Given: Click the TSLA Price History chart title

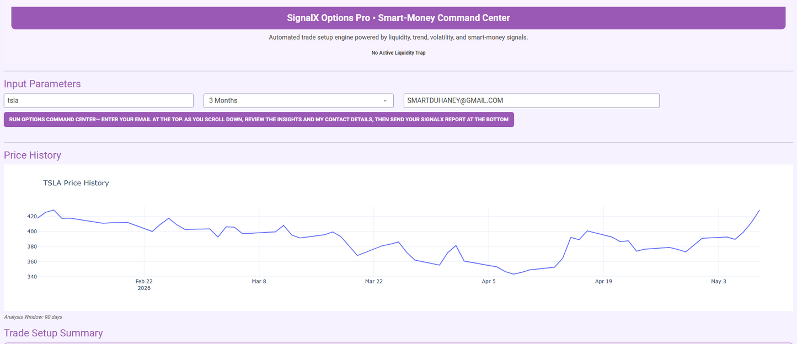Looking at the screenshot, I should pyautogui.click(x=76, y=183).
